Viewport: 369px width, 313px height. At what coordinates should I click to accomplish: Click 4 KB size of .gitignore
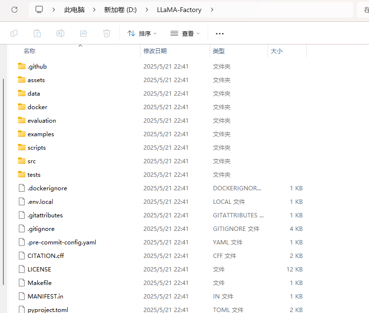tap(296, 229)
